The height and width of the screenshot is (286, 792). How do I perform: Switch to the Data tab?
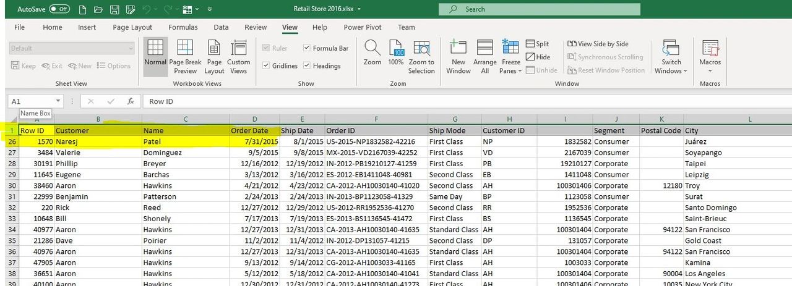[221, 28]
